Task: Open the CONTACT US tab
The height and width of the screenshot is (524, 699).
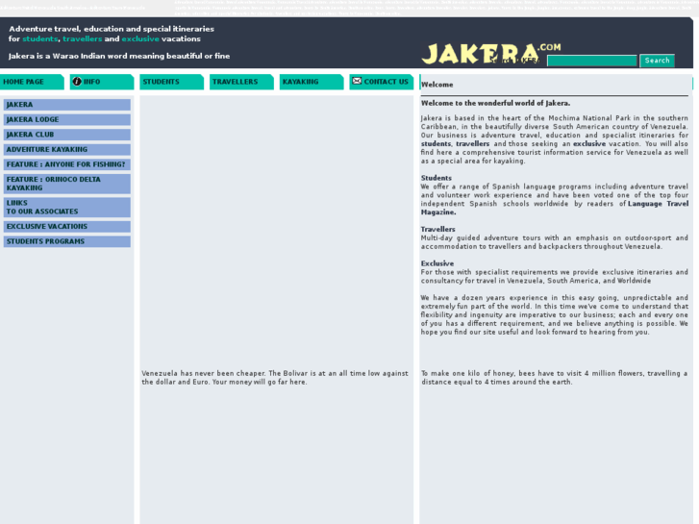Action: (382, 82)
